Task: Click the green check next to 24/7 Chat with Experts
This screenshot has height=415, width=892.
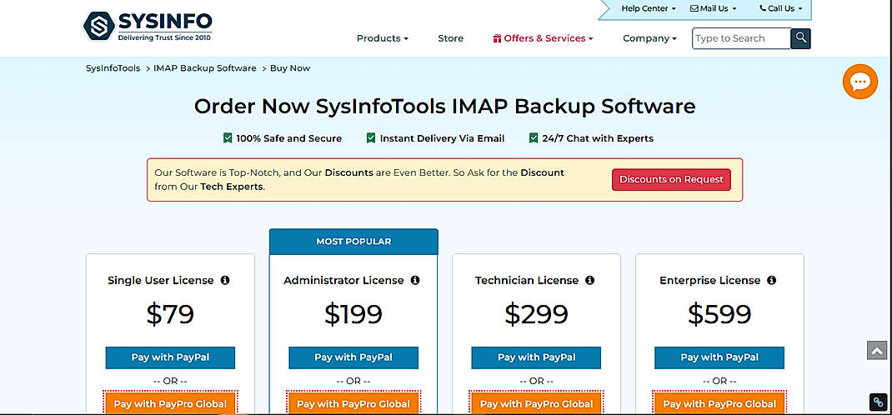Action: pyautogui.click(x=534, y=137)
